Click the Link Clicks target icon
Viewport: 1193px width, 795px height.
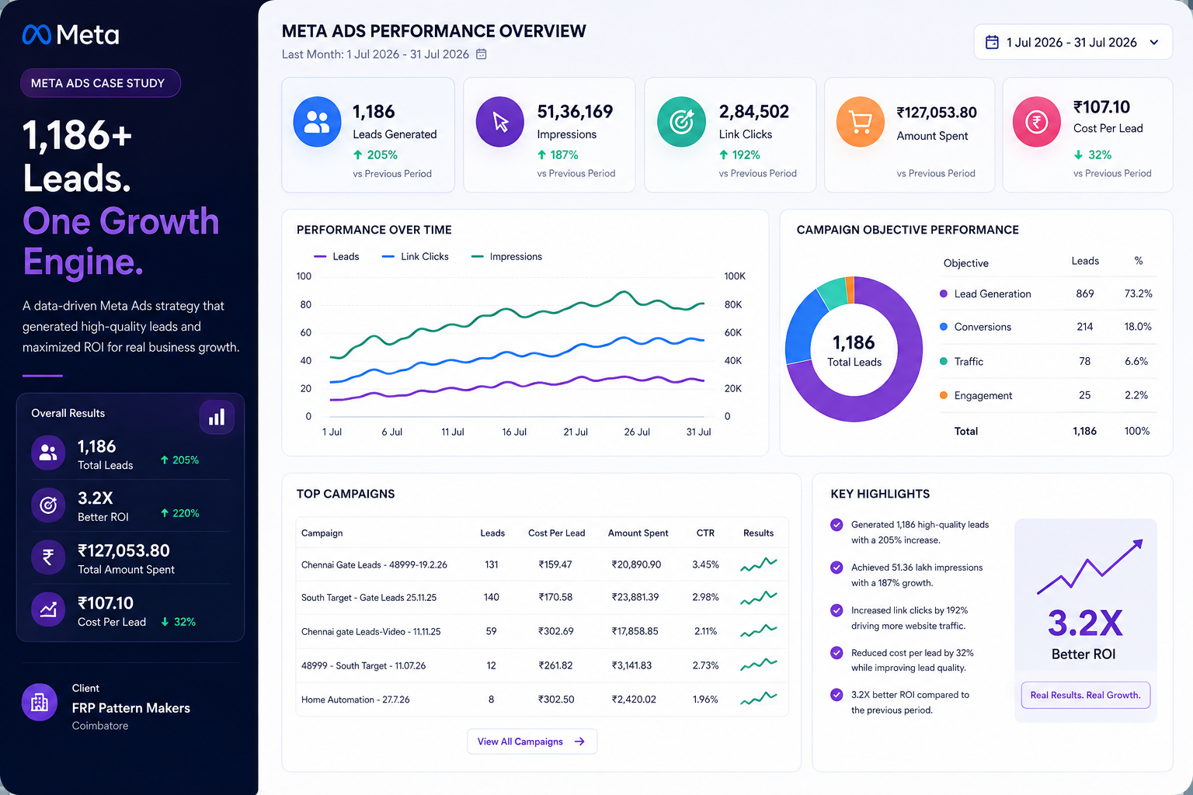[681, 122]
